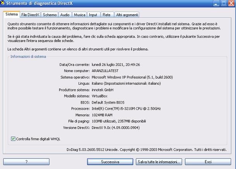Click the Successiva button
The height and width of the screenshot is (169, 236).
[110, 162]
